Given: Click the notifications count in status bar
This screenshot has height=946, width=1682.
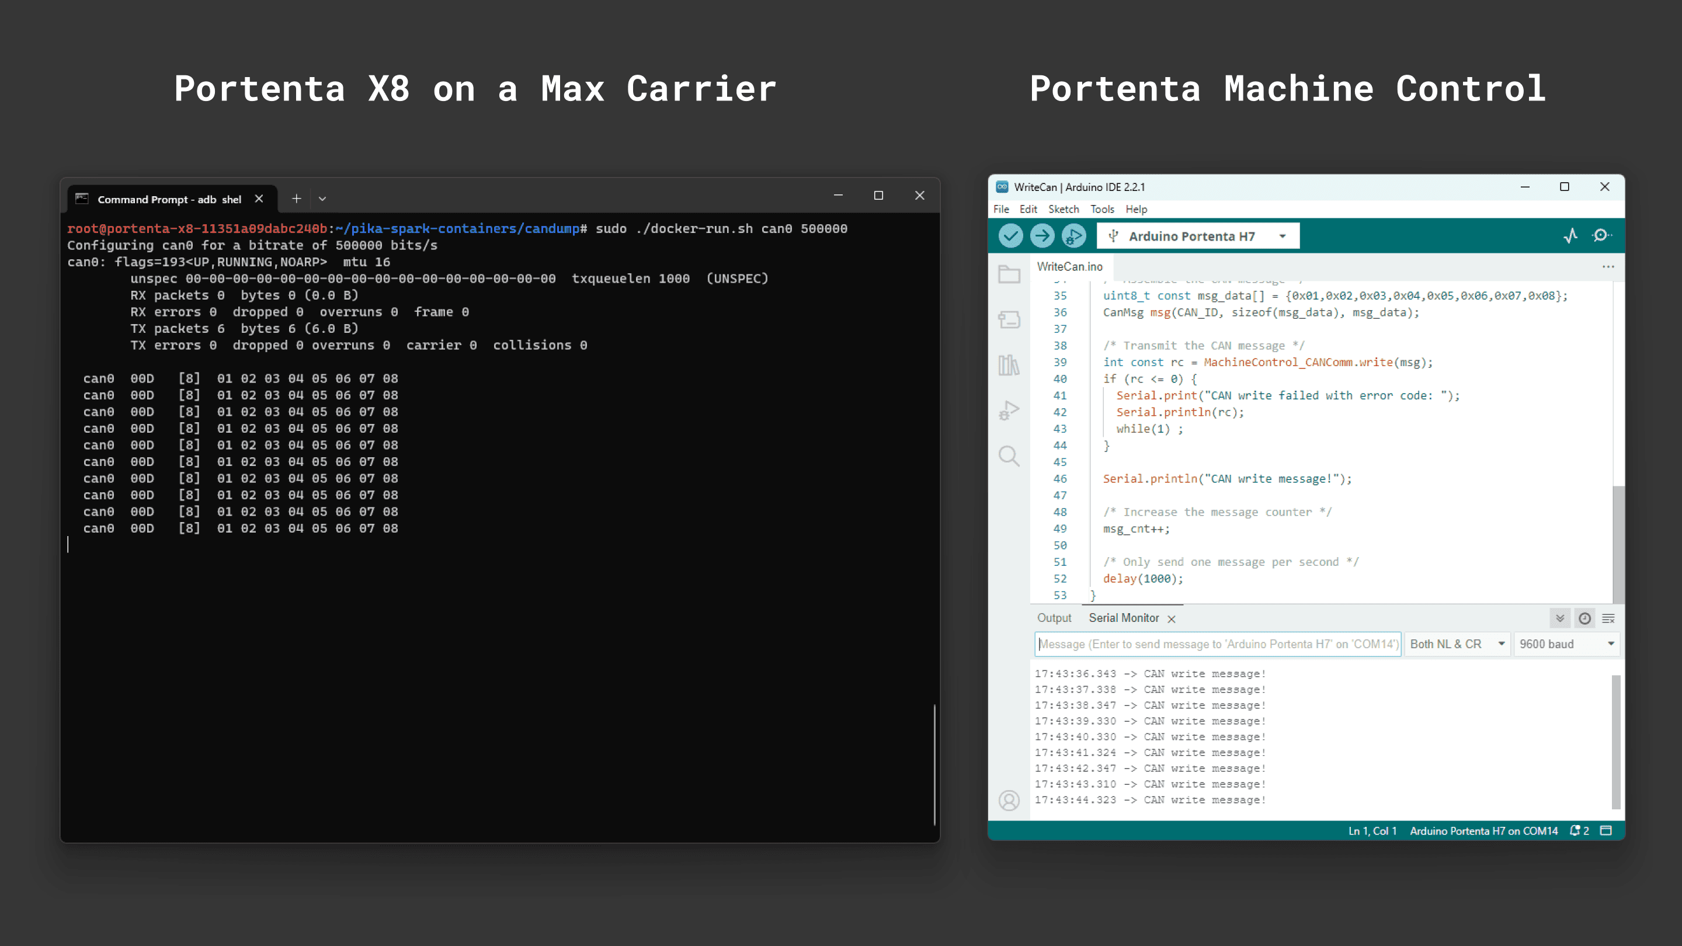Looking at the screenshot, I should 1579,830.
